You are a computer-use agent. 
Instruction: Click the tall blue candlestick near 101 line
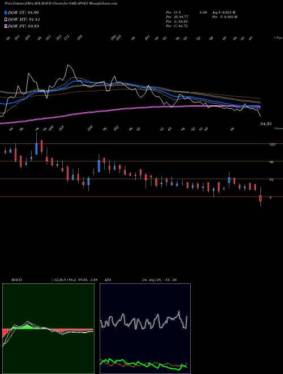point(36,149)
